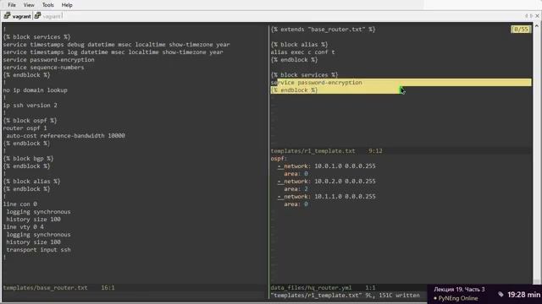Click the 'no ip domain lookup' line

point(36,90)
